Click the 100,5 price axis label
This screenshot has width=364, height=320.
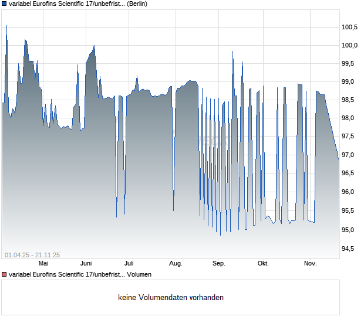pyautogui.click(x=350, y=27)
